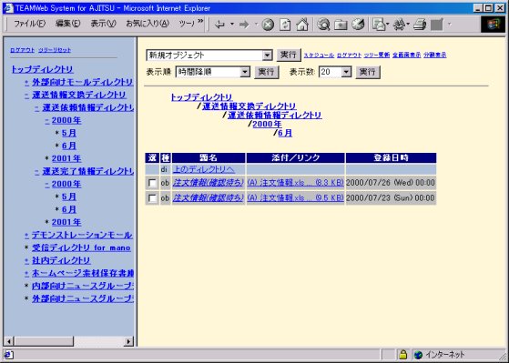Open the ファイル(F) menu

pyautogui.click(x=29, y=24)
